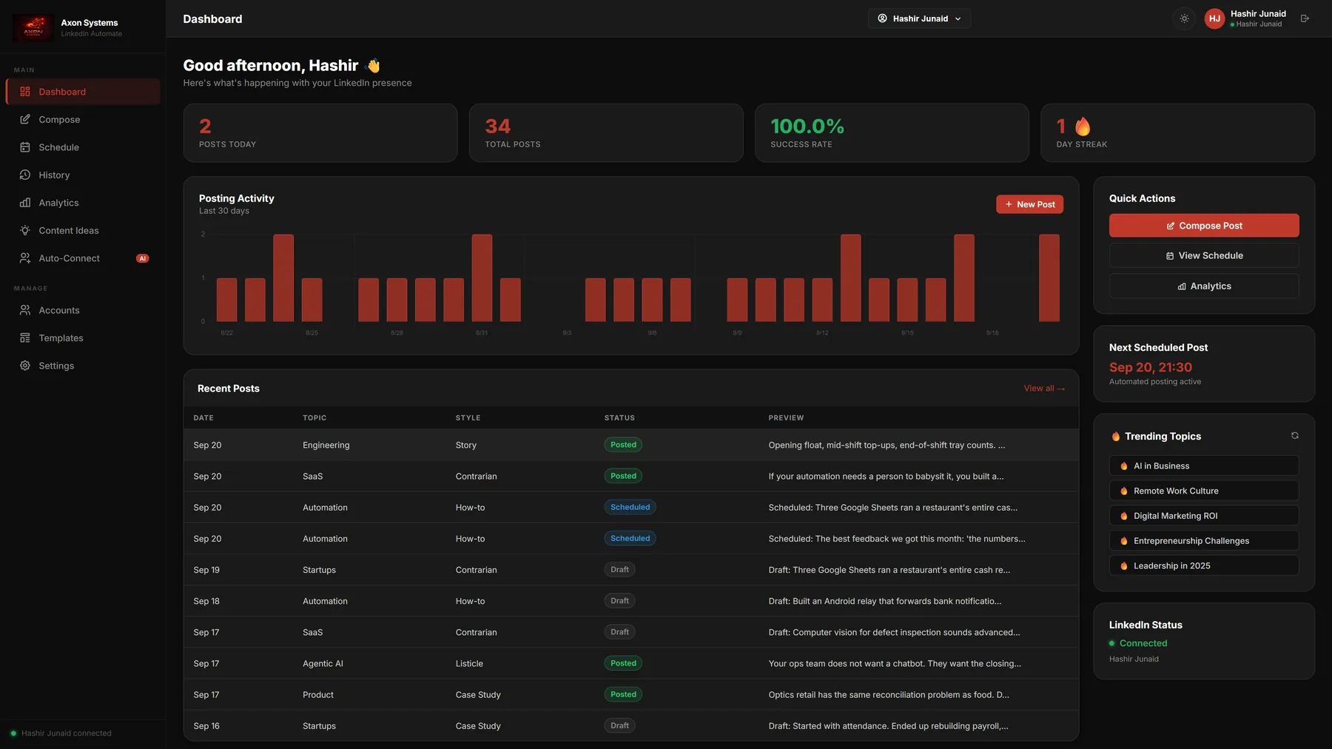The height and width of the screenshot is (749, 1332).
Task: Toggle the light/dark theme sun icon
Action: (1184, 19)
